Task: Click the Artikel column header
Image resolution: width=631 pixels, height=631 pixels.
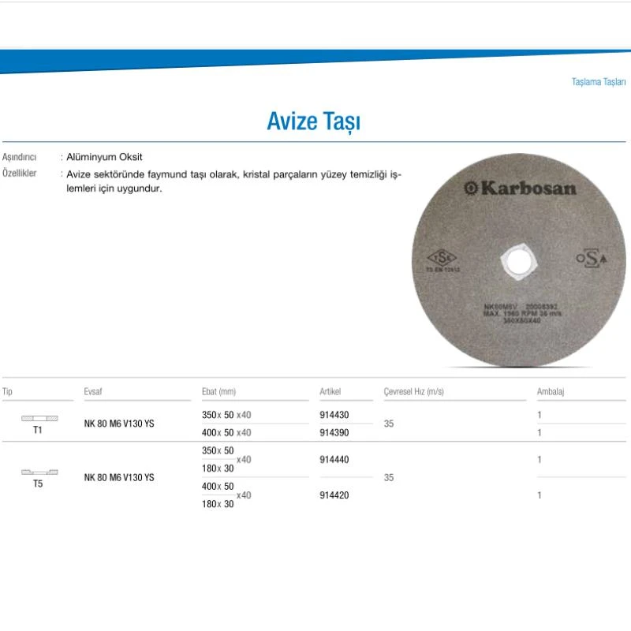Action: click(330, 391)
